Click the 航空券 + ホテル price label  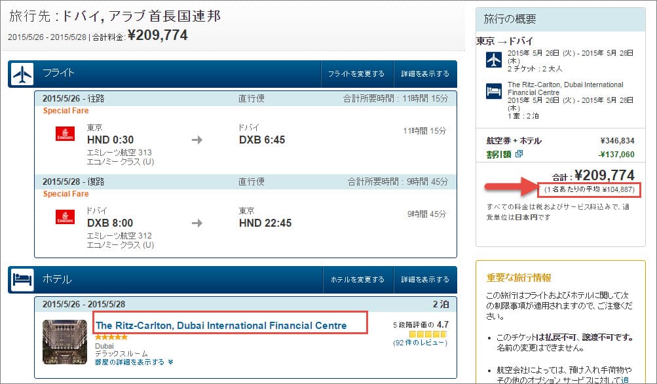(514, 141)
